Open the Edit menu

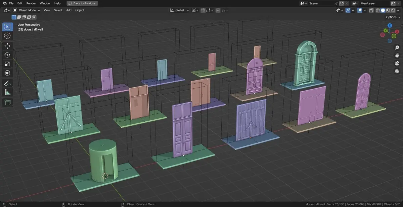20,3
